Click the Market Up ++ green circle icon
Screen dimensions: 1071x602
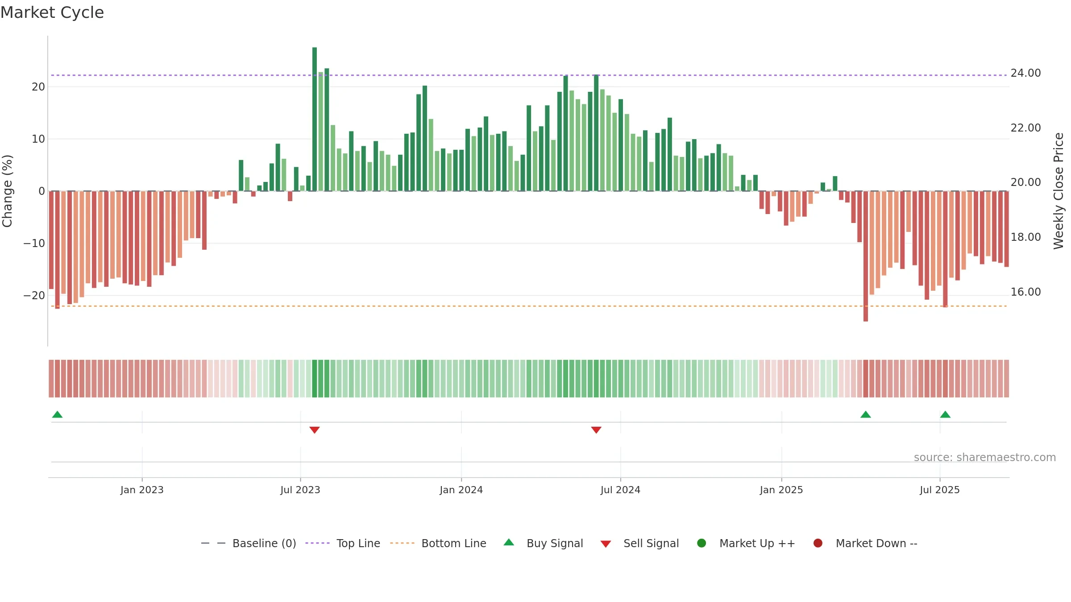tap(702, 543)
